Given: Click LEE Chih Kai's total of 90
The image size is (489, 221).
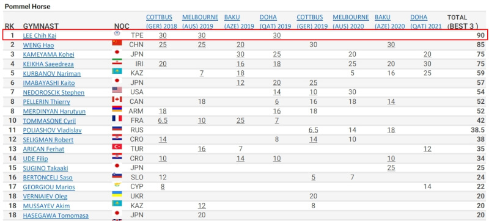Looking at the screenshot, I should [480, 35].
